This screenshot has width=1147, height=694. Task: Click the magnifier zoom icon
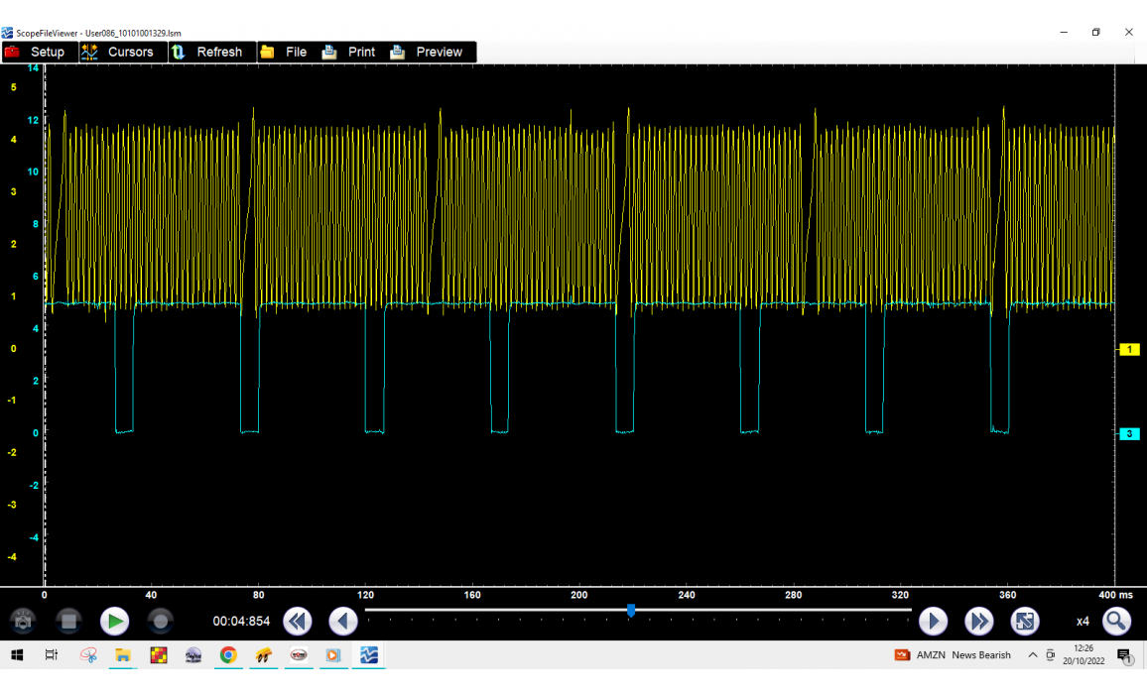pyautogui.click(x=1116, y=622)
